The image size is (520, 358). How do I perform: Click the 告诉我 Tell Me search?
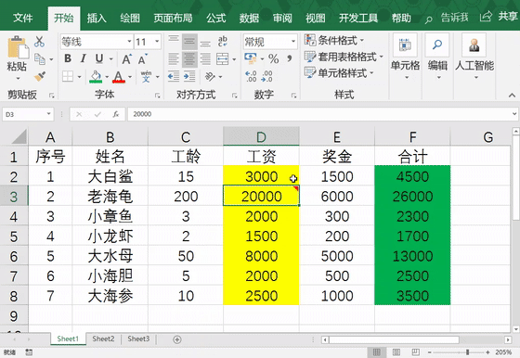click(447, 18)
